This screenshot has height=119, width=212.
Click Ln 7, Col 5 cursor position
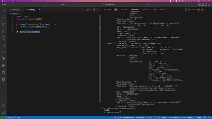(124, 117)
